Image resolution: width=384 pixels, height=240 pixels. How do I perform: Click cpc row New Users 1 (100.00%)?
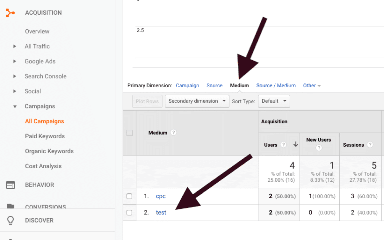point(322,196)
